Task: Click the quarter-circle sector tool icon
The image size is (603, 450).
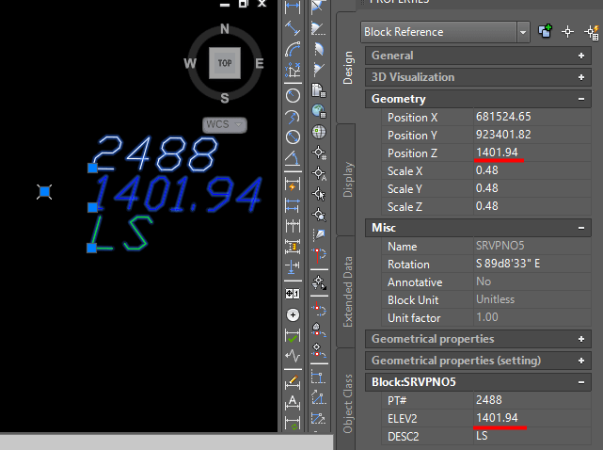Action: 318,49
